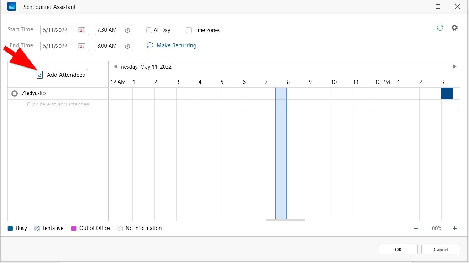Click the 'Click here to add attendee' field
469x263 pixels.
58,104
